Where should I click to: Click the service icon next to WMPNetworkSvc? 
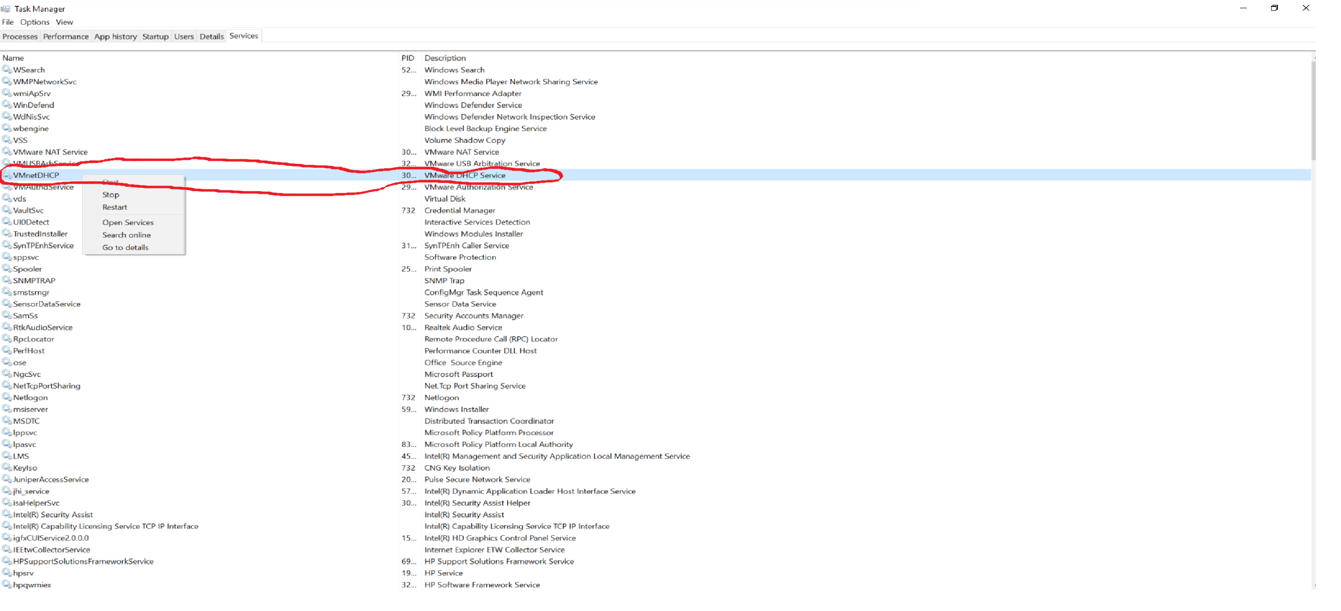click(7, 81)
